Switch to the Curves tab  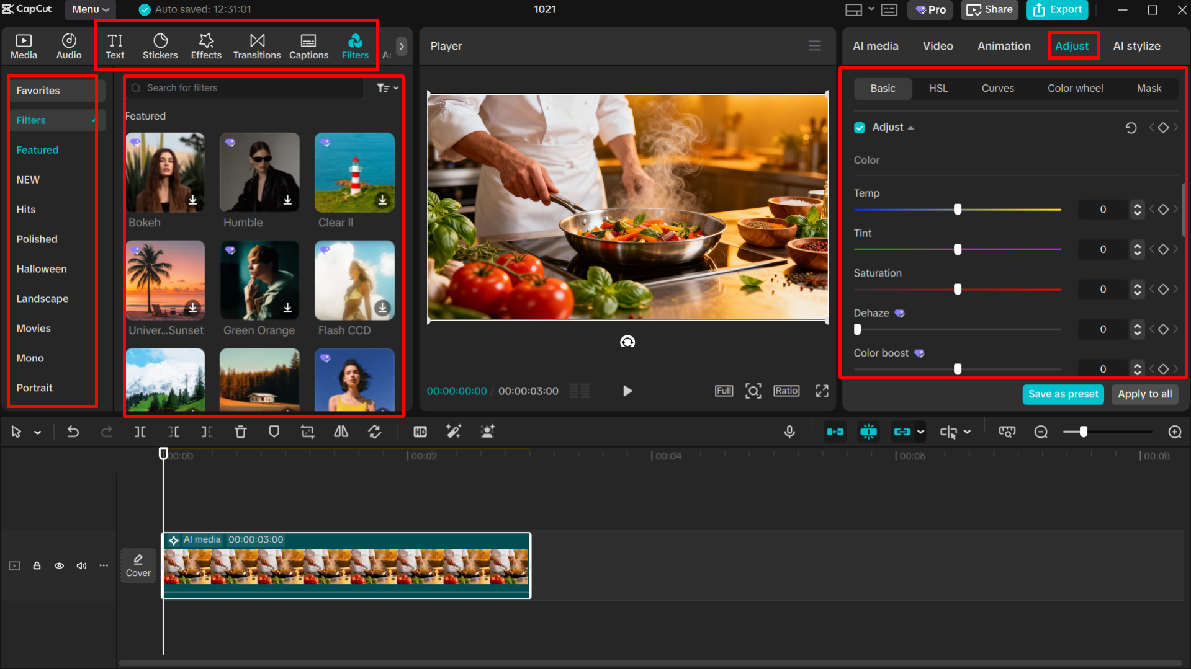(x=997, y=88)
